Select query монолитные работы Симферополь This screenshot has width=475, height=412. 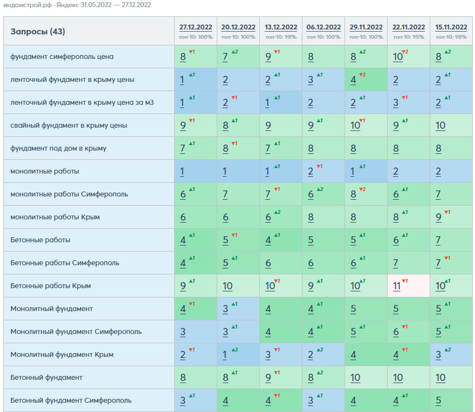point(69,194)
